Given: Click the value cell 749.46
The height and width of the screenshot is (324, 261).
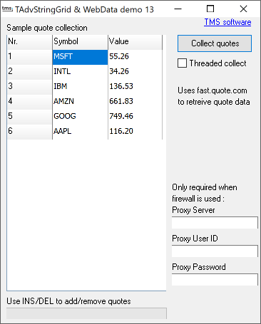Looking at the screenshot, I should [x=135, y=117].
